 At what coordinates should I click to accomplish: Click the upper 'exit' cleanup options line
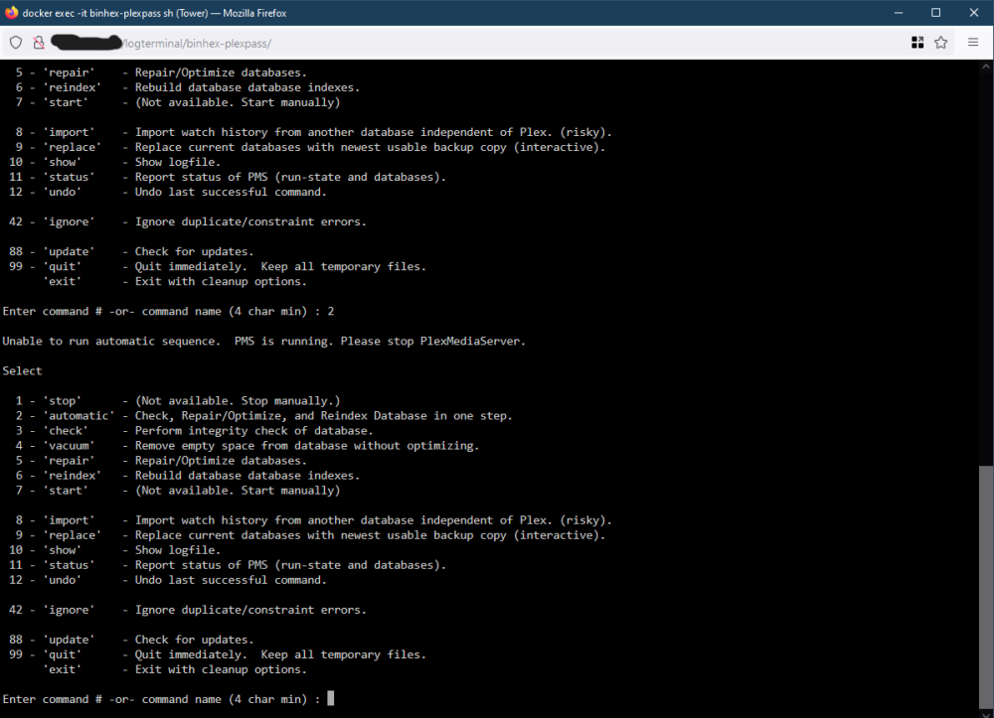point(175,281)
